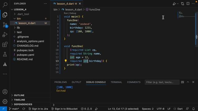
Task: Open the Manage gear icon
Action: (5, 101)
